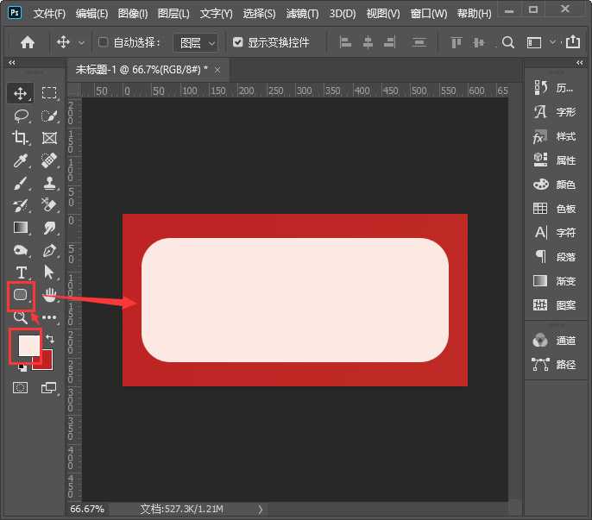Enable the 自动选择 checkbox
592x520 pixels.
pyautogui.click(x=104, y=42)
